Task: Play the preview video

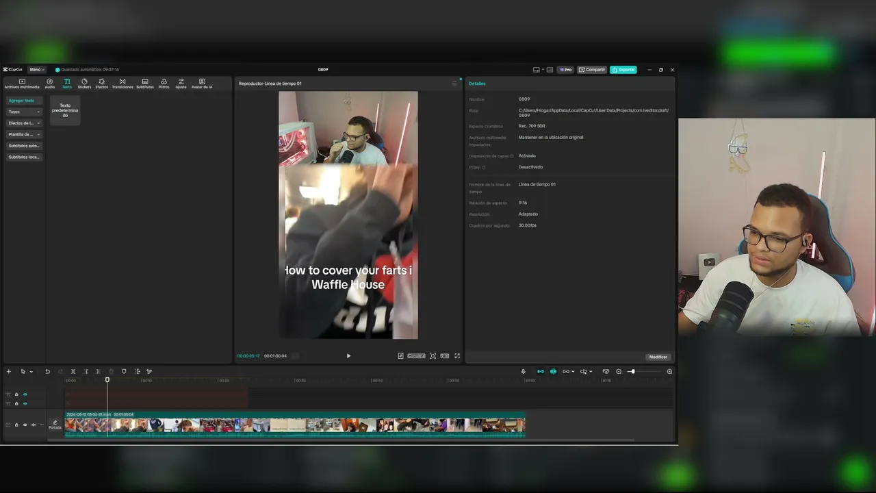Action: [348, 356]
